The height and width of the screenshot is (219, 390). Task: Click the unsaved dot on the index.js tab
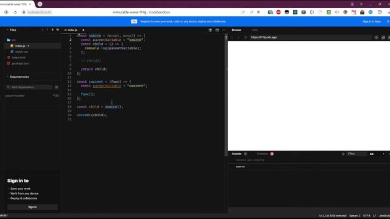click(83, 30)
